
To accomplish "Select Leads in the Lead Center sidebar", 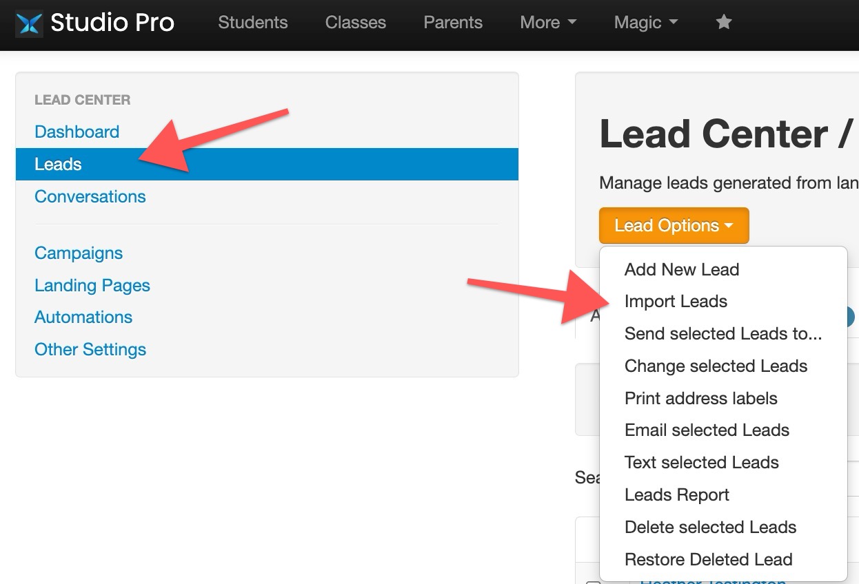I will [267, 164].
